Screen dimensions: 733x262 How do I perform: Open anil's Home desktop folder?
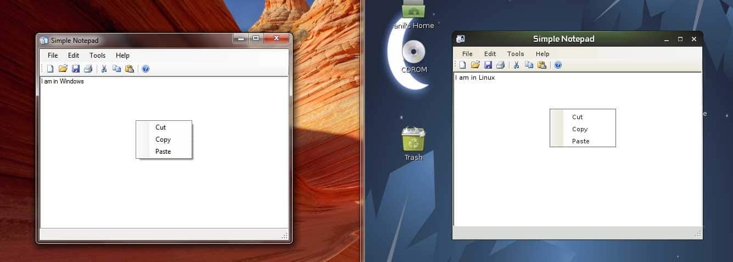[413, 9]
